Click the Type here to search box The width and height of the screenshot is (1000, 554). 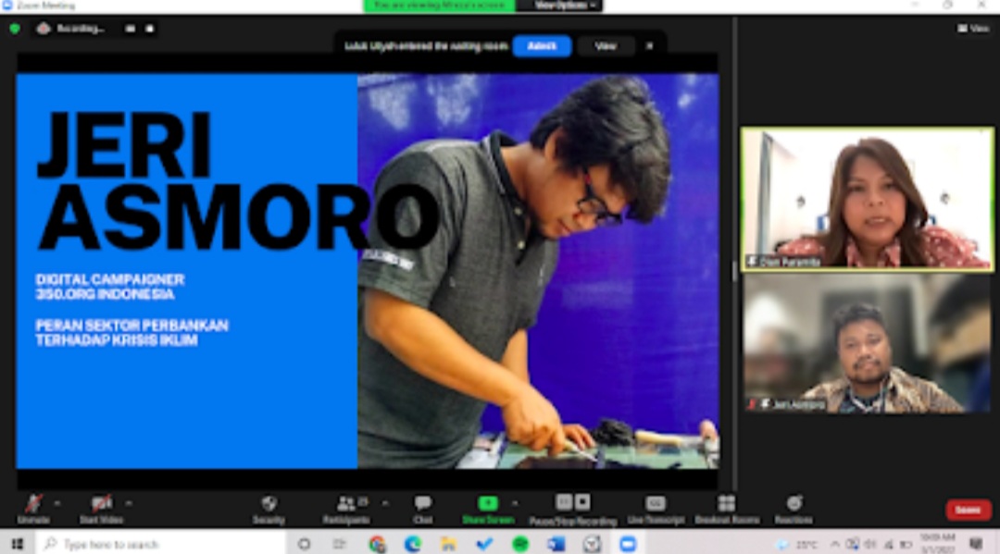tap(159, 544)
